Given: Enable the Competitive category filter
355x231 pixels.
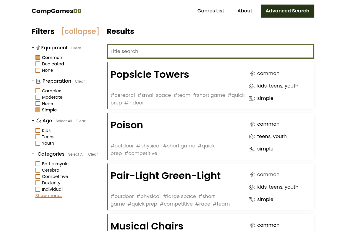Looking at the screenshot, I should 38,176.
